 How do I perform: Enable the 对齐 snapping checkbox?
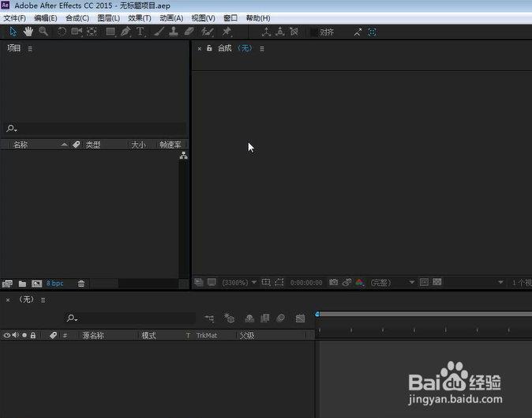coord(314,32)
